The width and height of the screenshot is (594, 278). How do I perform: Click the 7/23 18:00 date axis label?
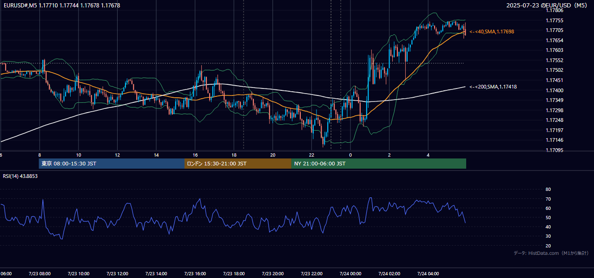point(234,274)
